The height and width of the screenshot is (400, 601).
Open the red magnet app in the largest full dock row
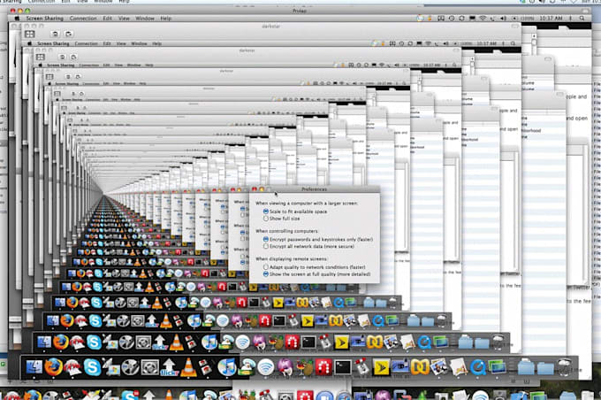pos(323,367)
